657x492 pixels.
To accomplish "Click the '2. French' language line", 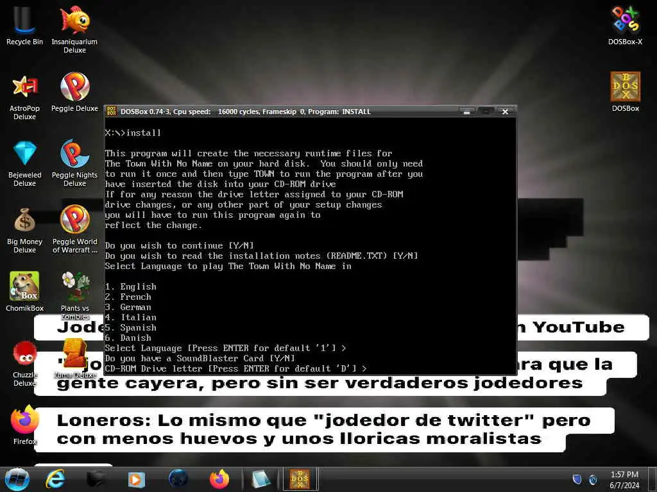I will click(128, 297).
